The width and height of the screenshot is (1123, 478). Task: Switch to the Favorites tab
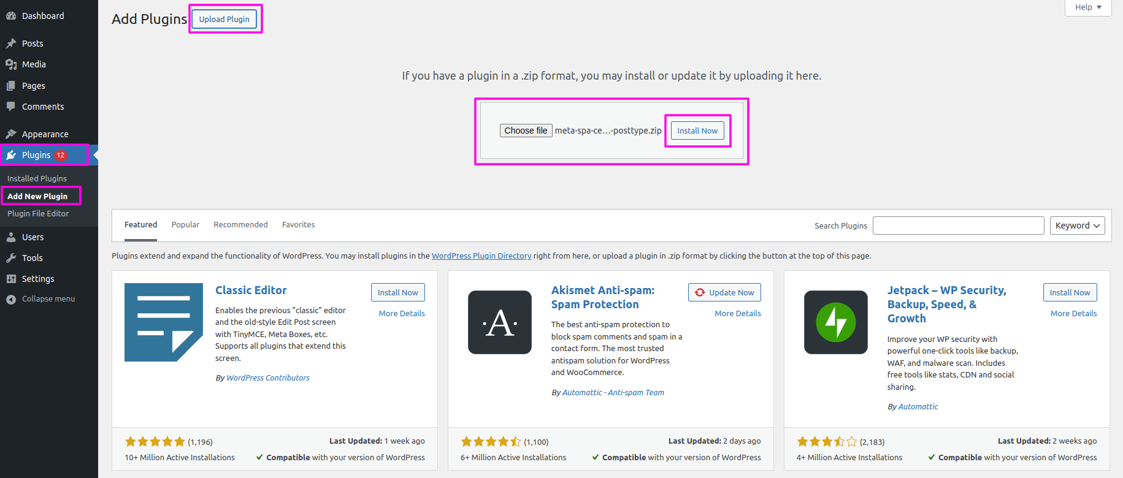(x=299, y=225)
